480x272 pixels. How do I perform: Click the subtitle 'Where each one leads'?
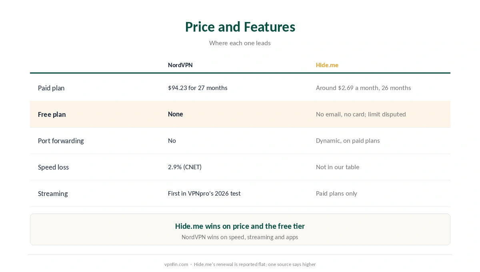tap(240, 43)
